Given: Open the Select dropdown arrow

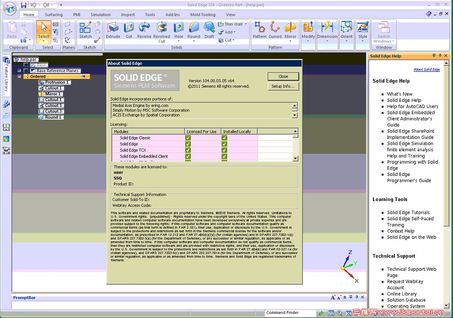Looking at the screenshot, I should [x=44, y=41].
